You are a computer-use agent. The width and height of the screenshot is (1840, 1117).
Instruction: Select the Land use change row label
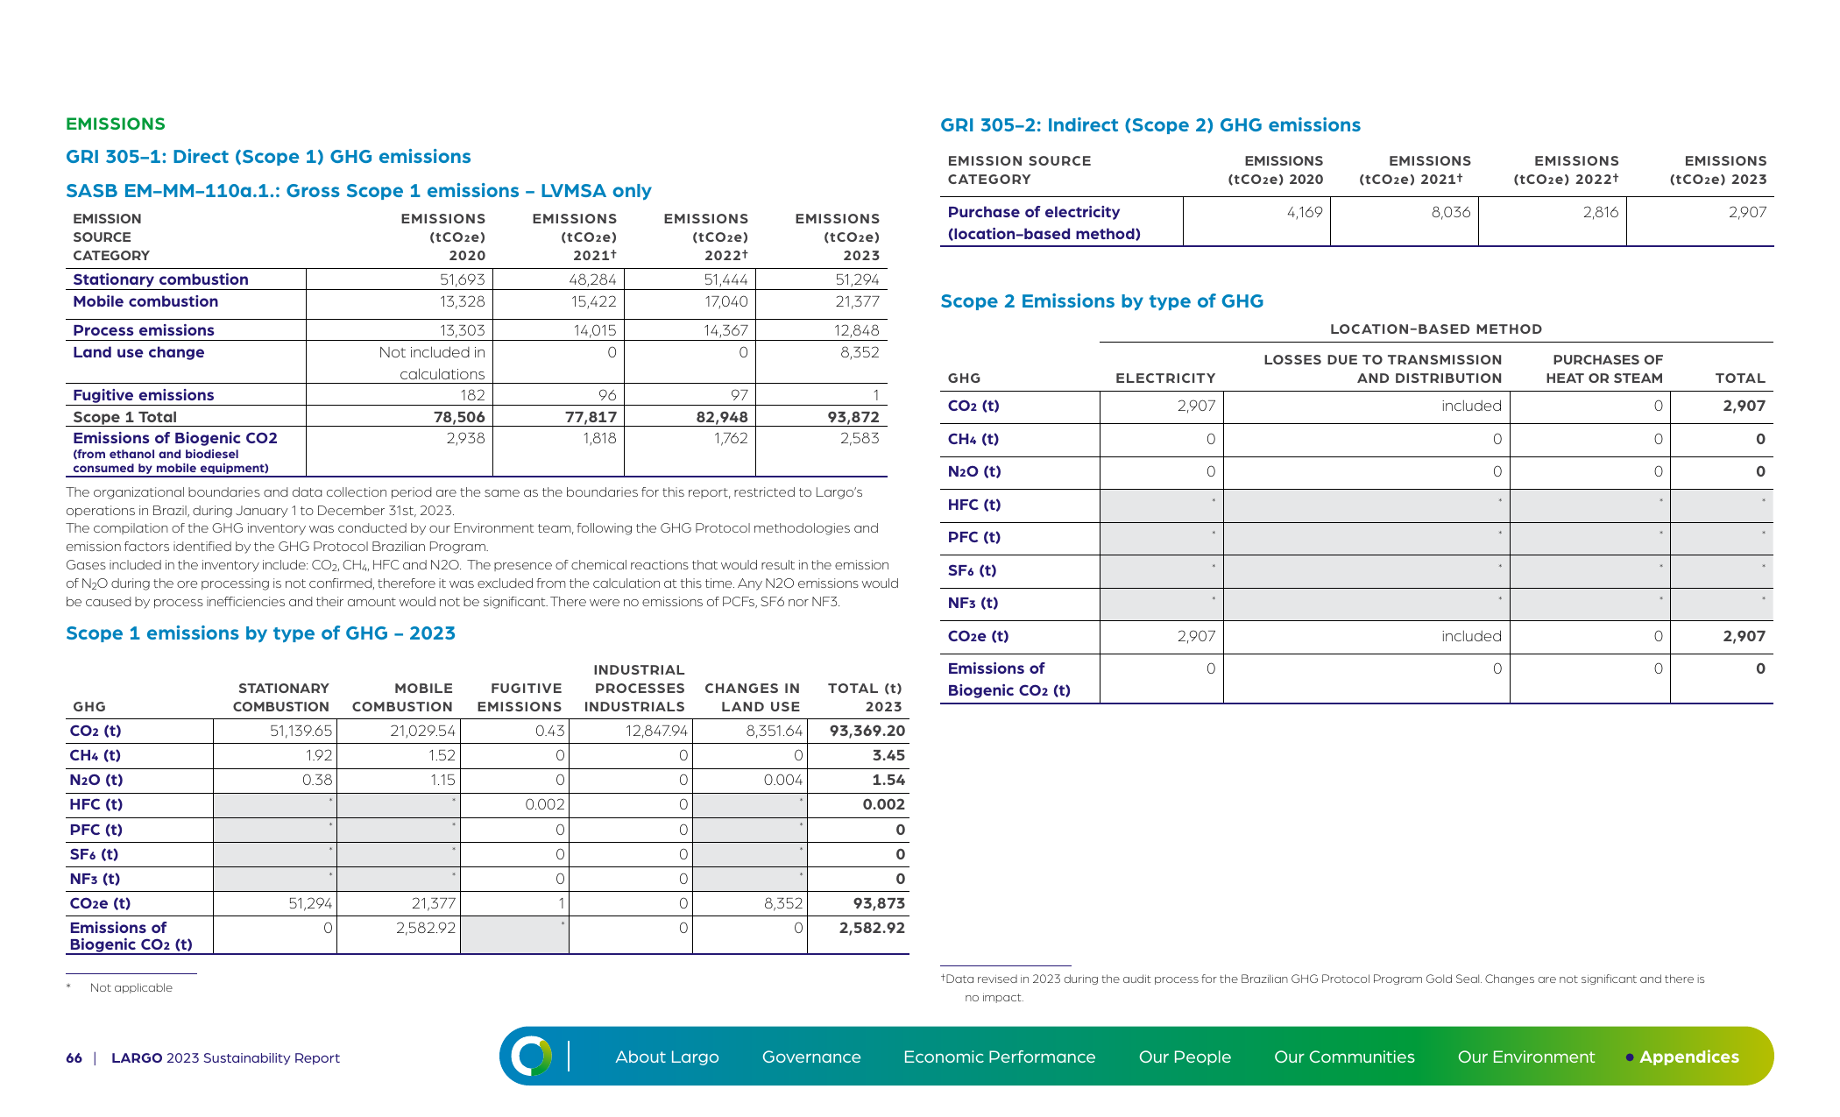click(x=138, y=352)
